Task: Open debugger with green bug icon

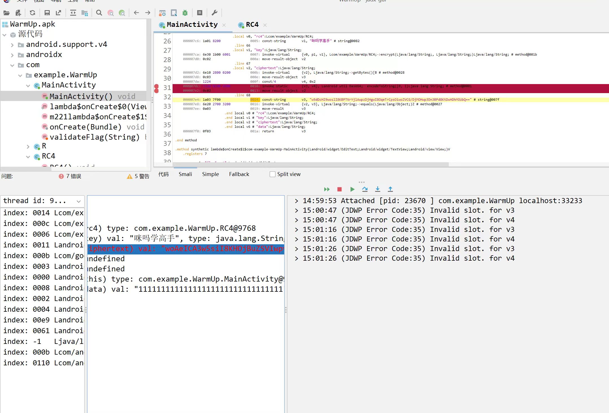Action: coord(185,13)
